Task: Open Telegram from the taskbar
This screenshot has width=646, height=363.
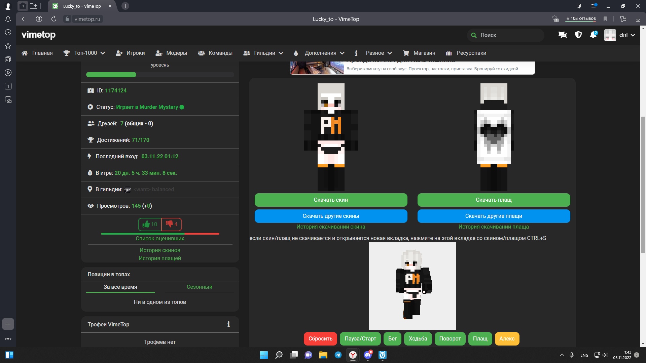Action: coord(338,355)
